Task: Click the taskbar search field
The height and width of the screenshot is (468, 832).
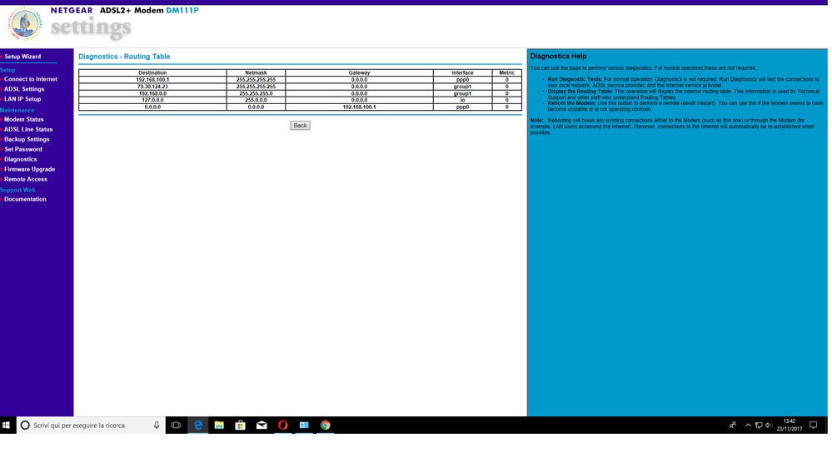Action: point(91,425)
